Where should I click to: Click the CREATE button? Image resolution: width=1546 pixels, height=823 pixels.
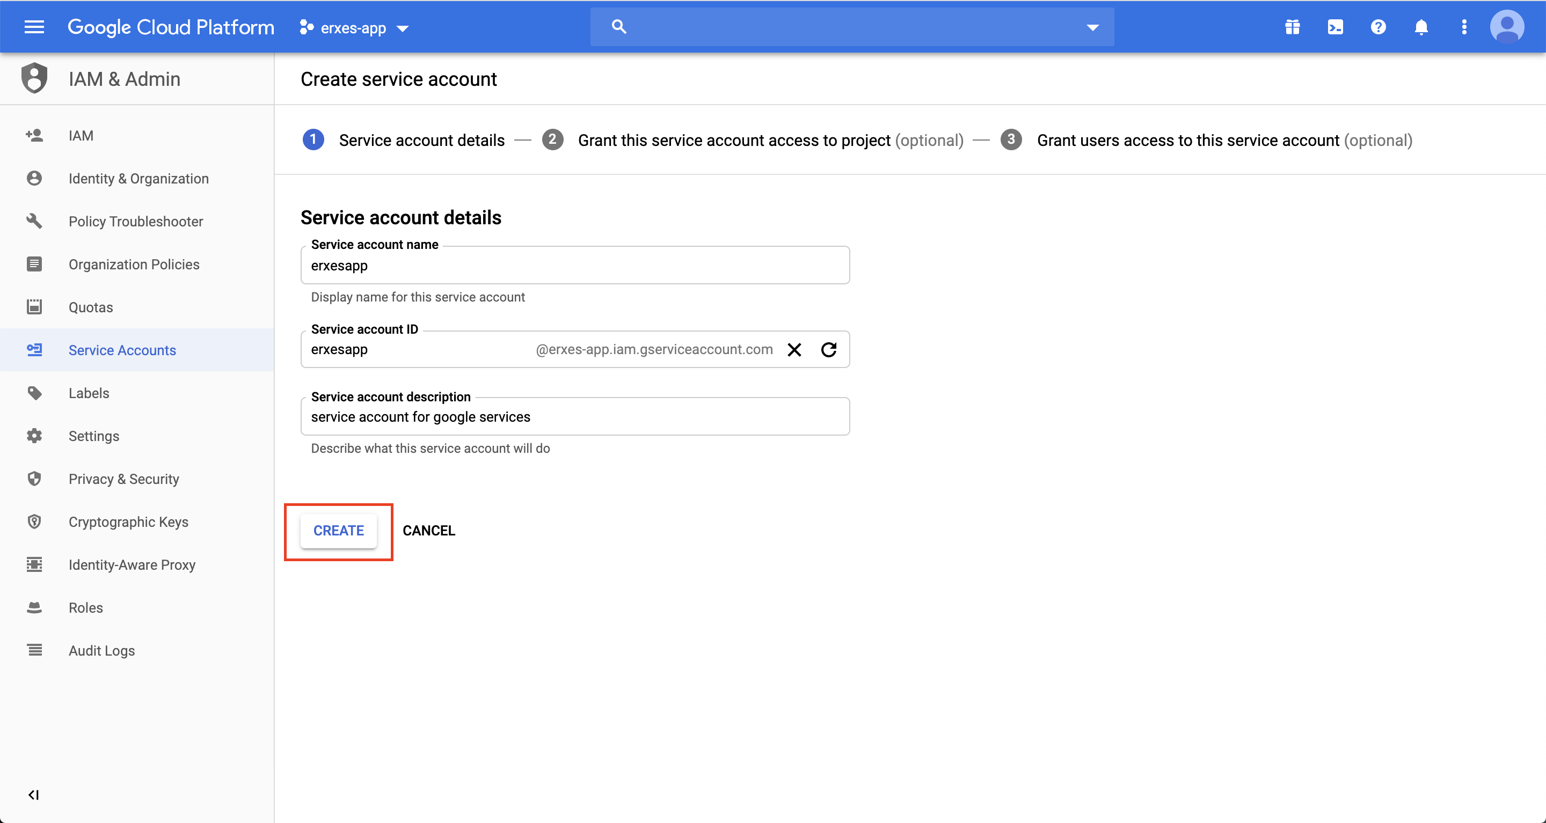click(339, 531)
